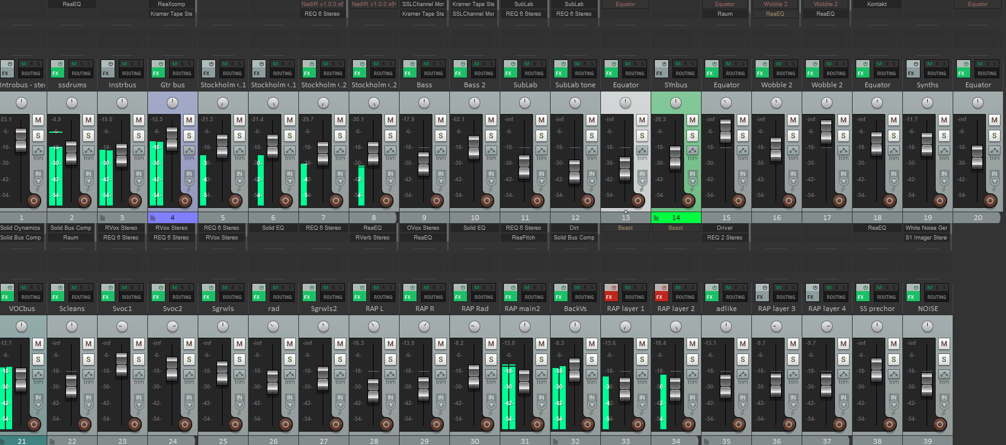Click the rad track name label
This screenshot has width=1006, height=445.
point(273,309)
